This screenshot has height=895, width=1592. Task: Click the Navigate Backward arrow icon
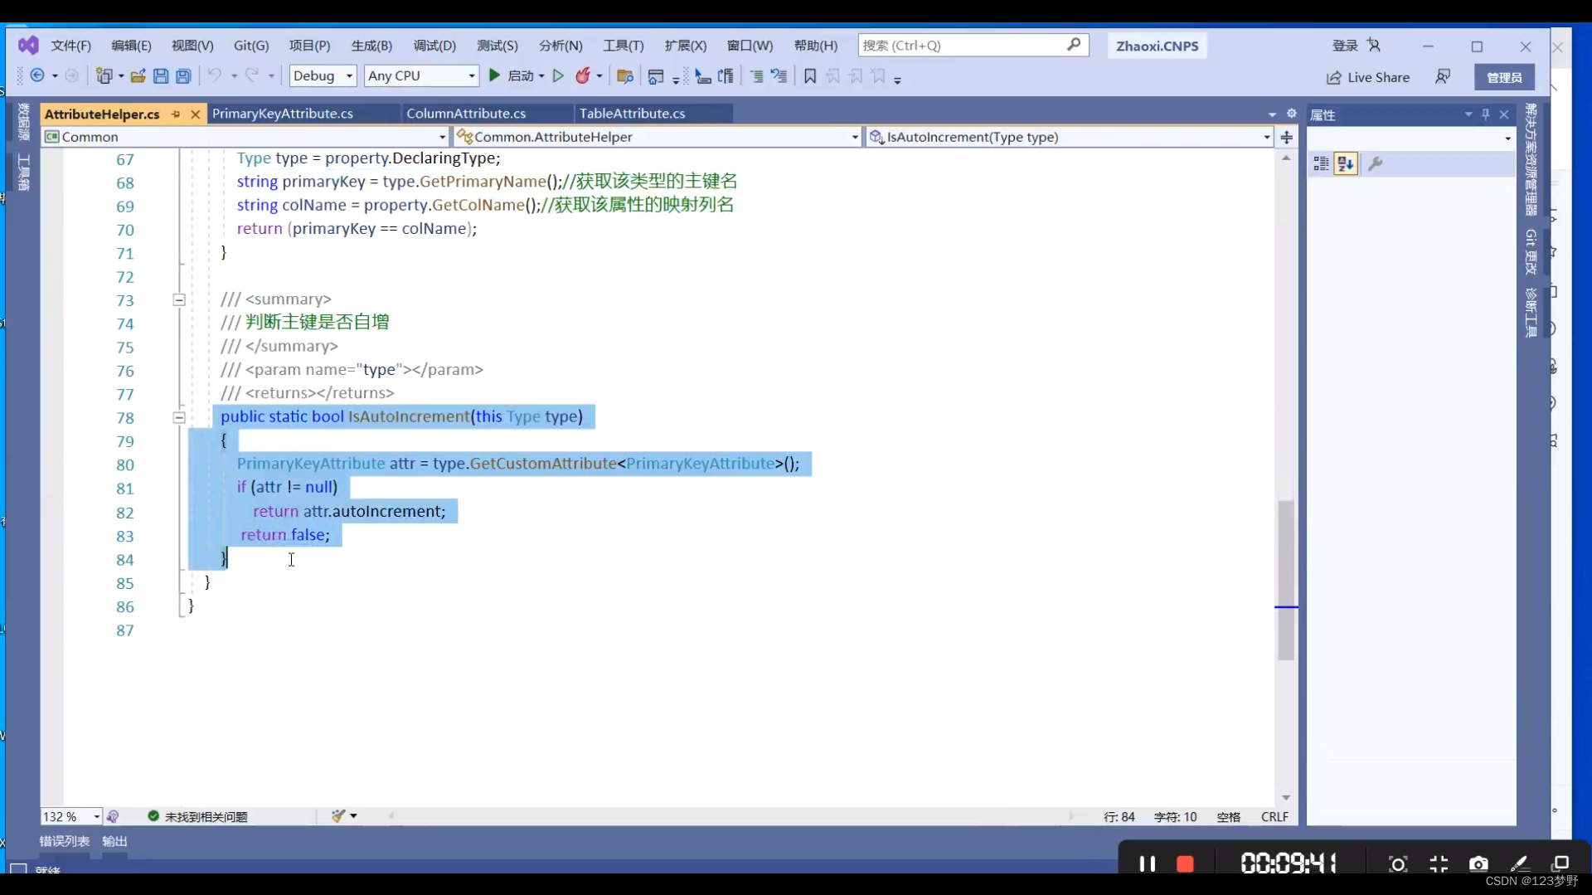click(x=37, y=75)
